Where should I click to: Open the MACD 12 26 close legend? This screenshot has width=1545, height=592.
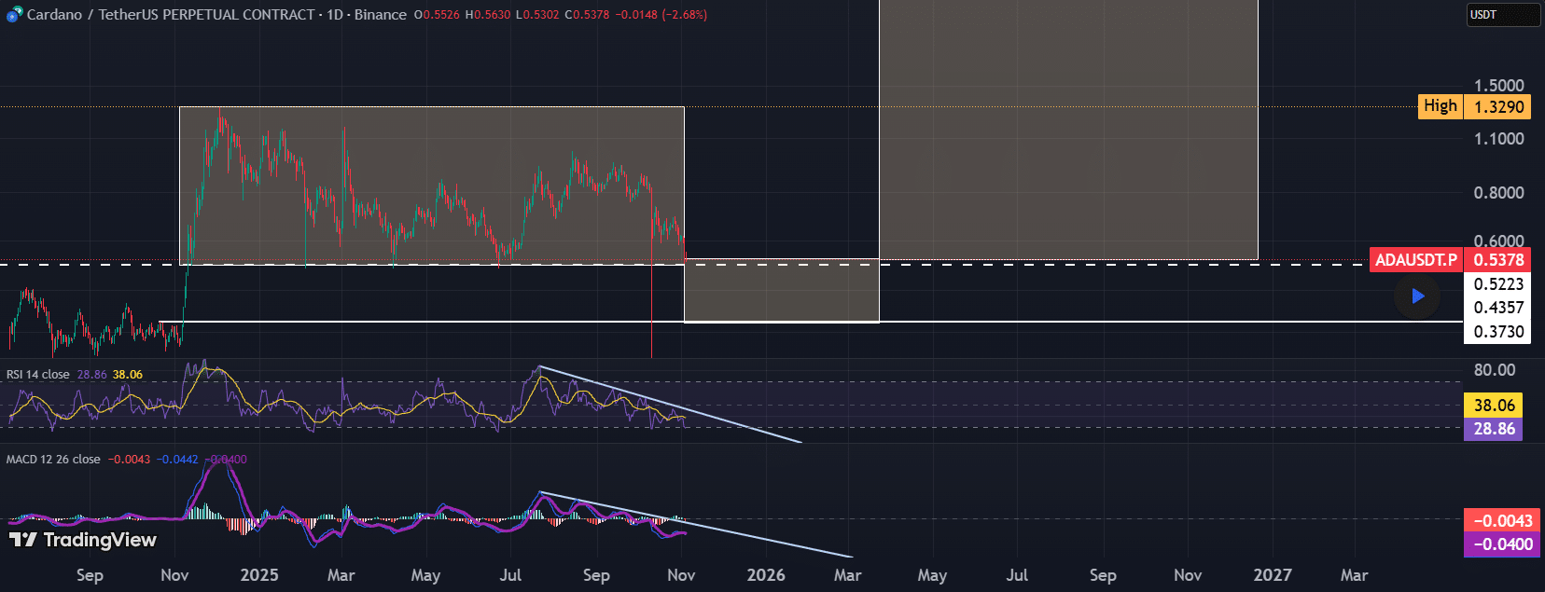click(x=53, y=460)
